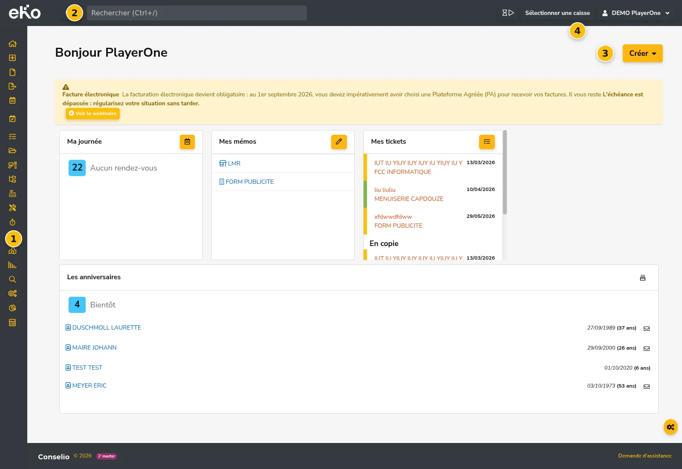This screenshot has width=682, height=469.
Task: Click envelope icon on MAIRE JOHANN row
Action: (x=647, y=348)
